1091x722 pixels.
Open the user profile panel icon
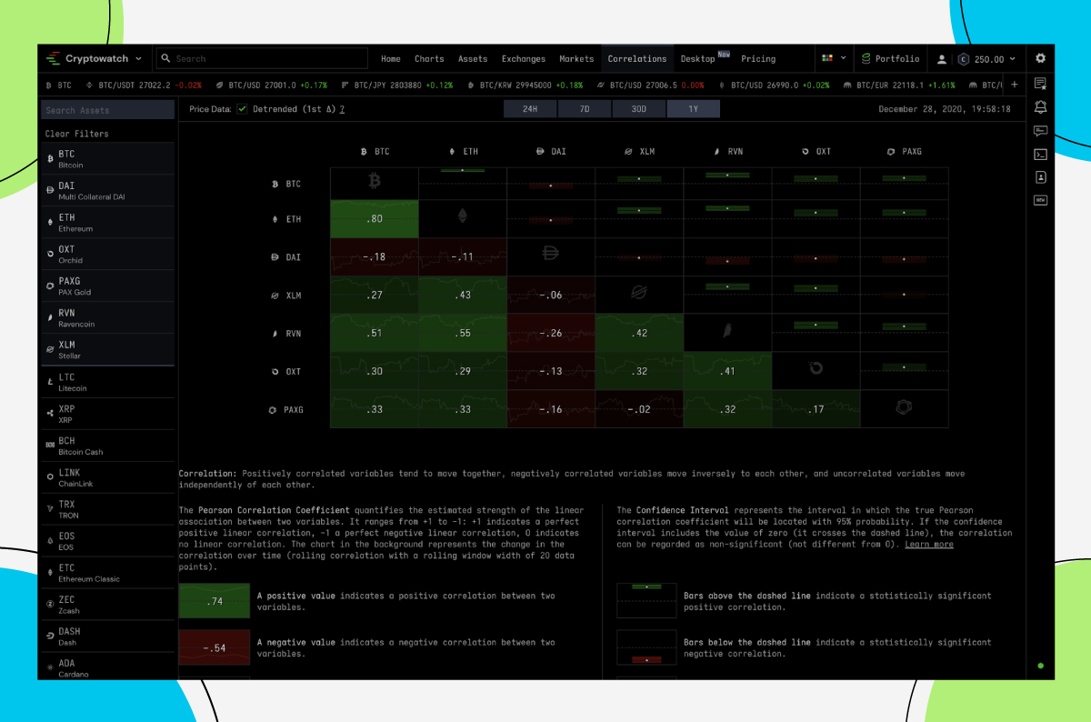[1040, 177]
